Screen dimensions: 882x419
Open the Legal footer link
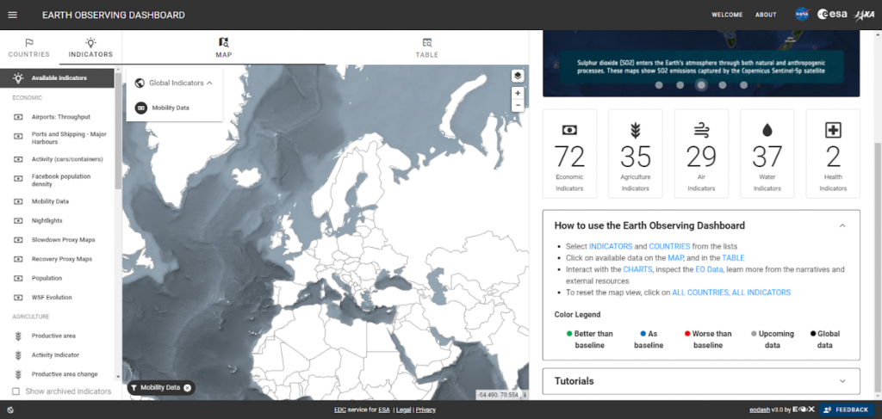[x=403, y=410]
